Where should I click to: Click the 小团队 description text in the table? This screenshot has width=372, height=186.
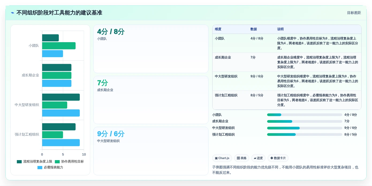[318, 43]
